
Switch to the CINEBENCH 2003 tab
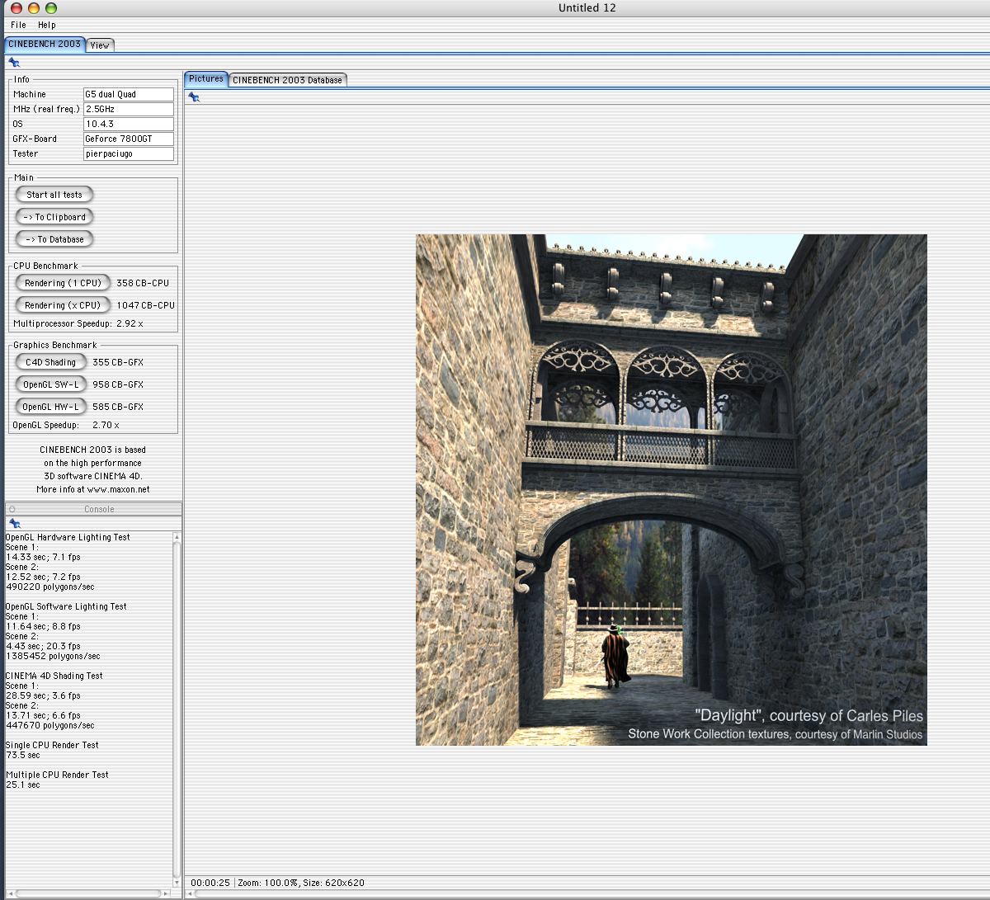tap(45, 44)
